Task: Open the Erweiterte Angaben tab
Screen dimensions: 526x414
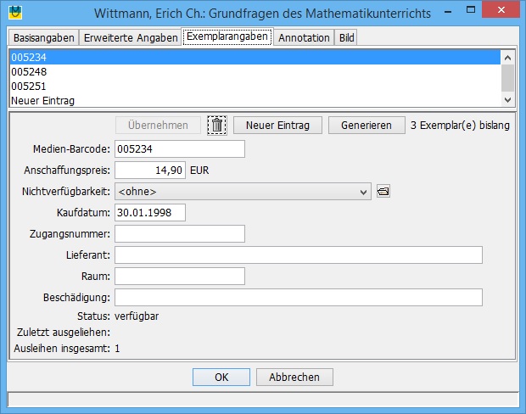Action: (131, 38)
